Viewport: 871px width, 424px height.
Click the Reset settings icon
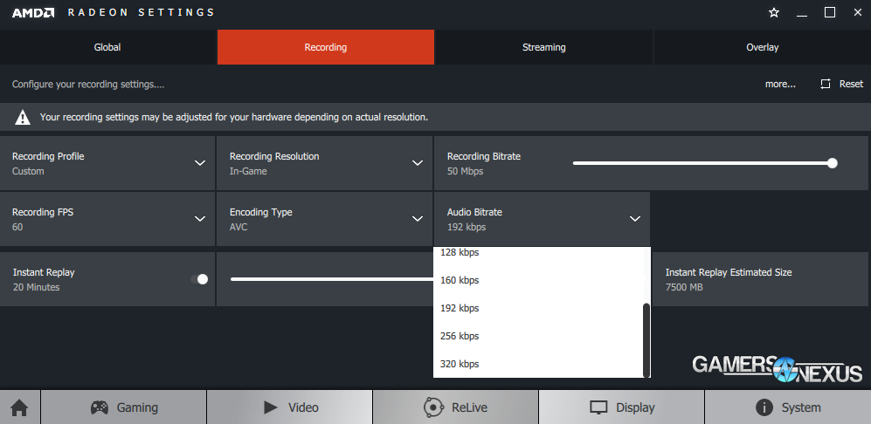826,84
